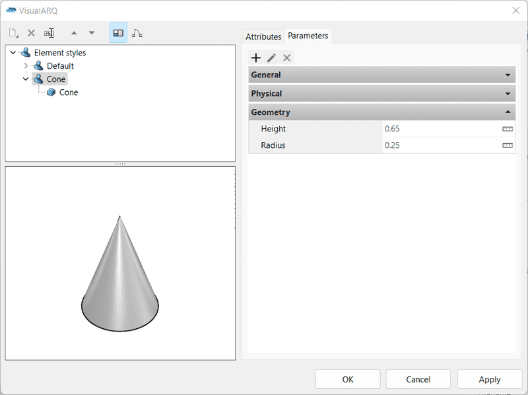Select the Parameters tab
The width and height of the screenshot is (528, 395).
pos(308,36)
